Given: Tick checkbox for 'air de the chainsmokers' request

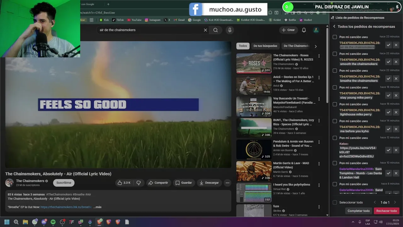Looking at the screenshot, I should [335, 37].
